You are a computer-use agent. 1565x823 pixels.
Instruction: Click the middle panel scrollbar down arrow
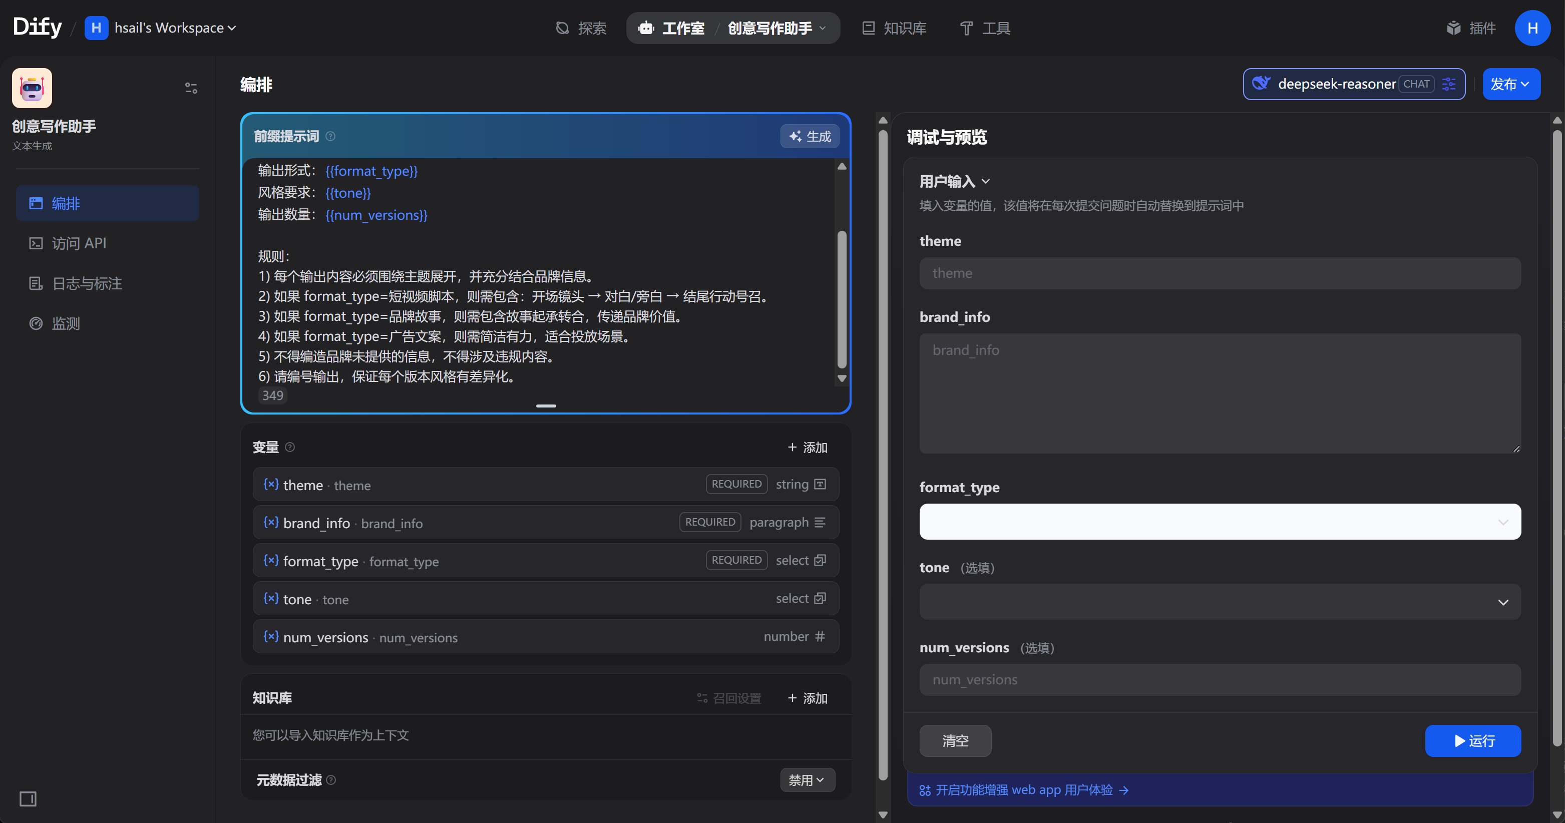coord(883,814)
